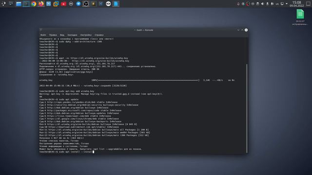
Task: Open VirtualBox from the taskbar
Action: coord(56,4)
